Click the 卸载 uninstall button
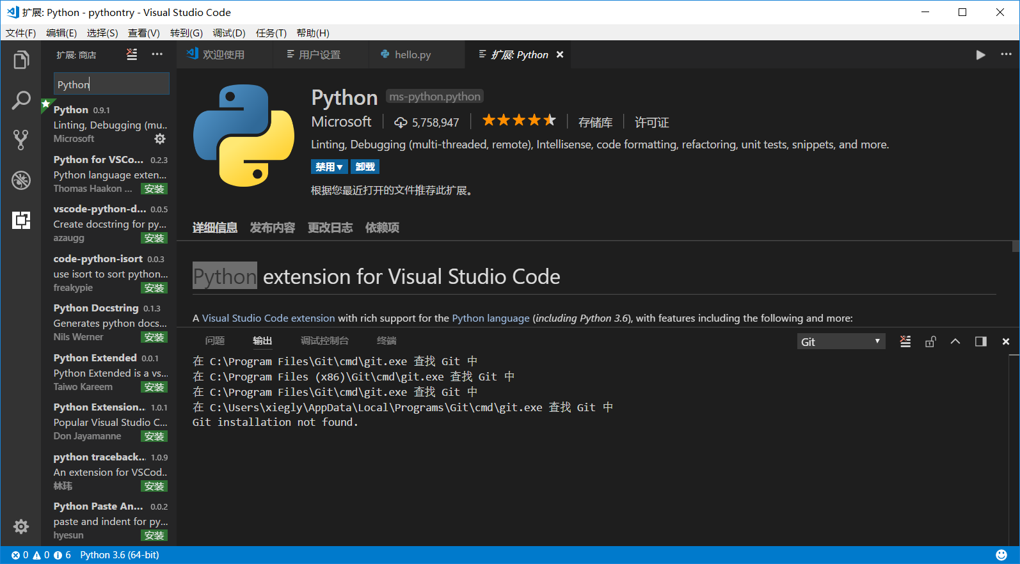Viewport: 1020px width, 564px height. [365, 167]
